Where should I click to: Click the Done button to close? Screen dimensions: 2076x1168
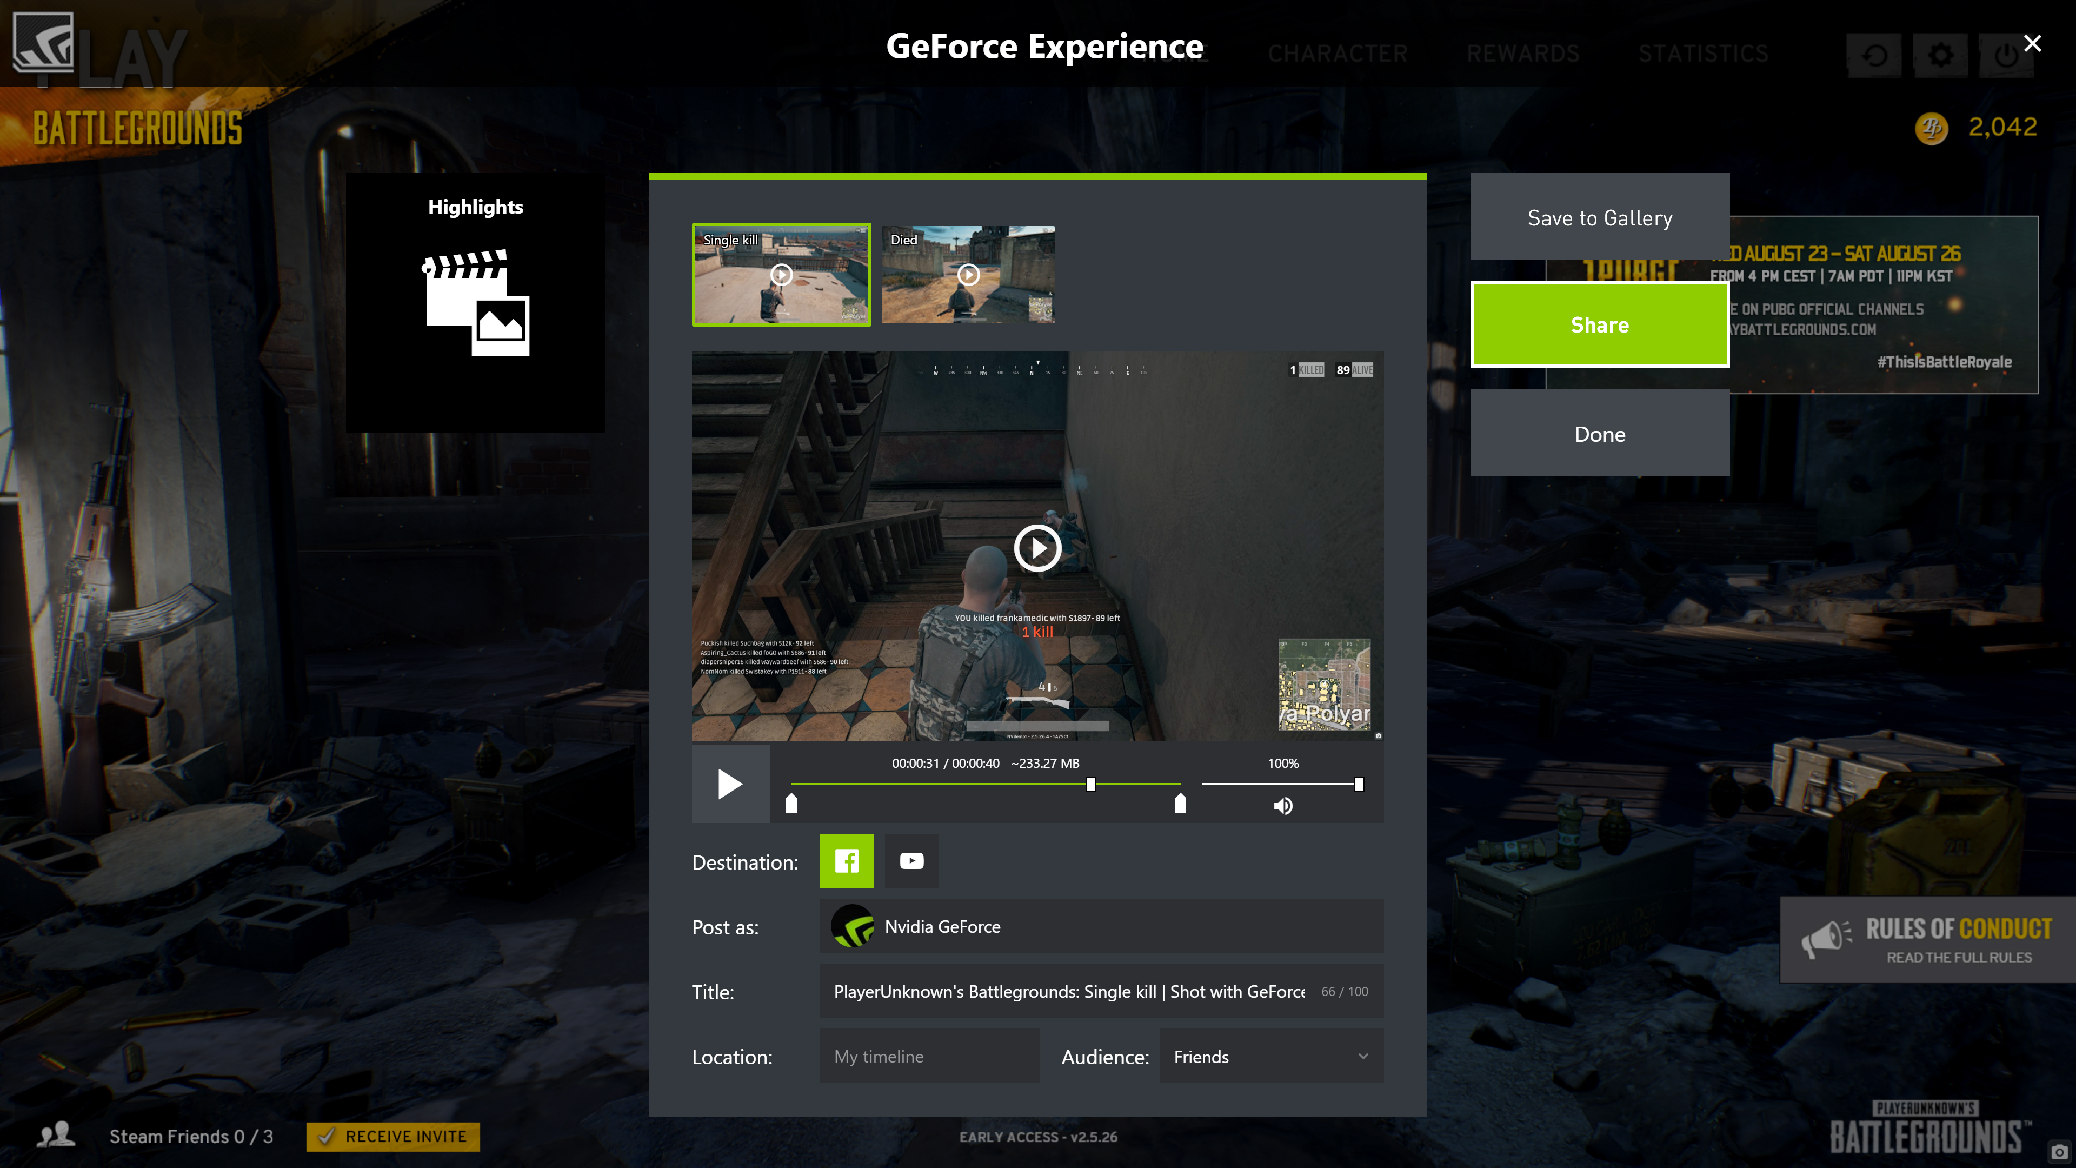tap(1600, 434)
